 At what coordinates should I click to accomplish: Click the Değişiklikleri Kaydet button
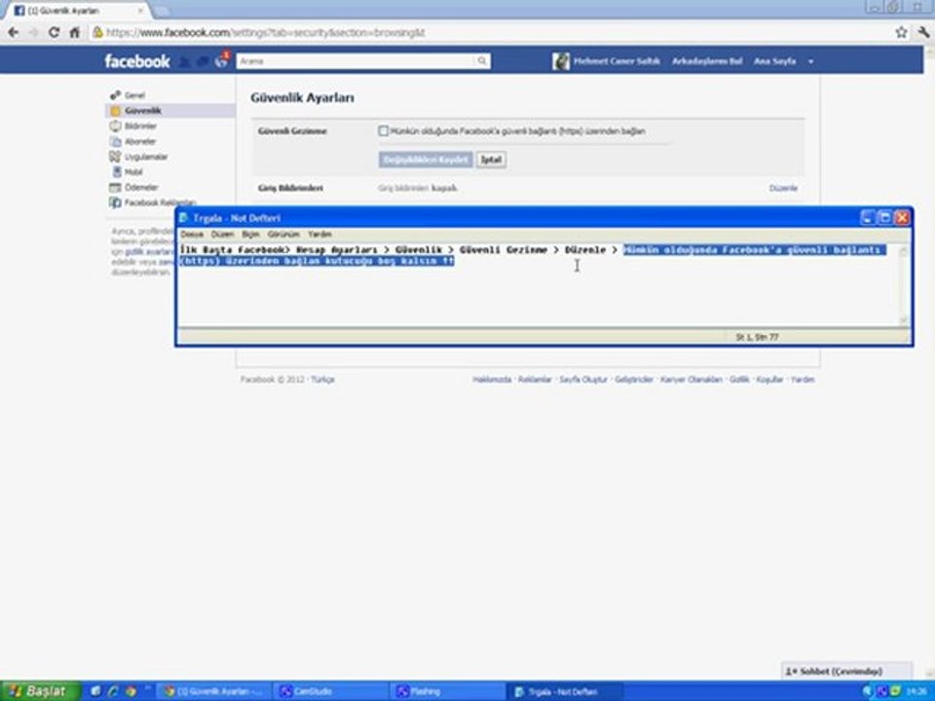click(426, 160)
